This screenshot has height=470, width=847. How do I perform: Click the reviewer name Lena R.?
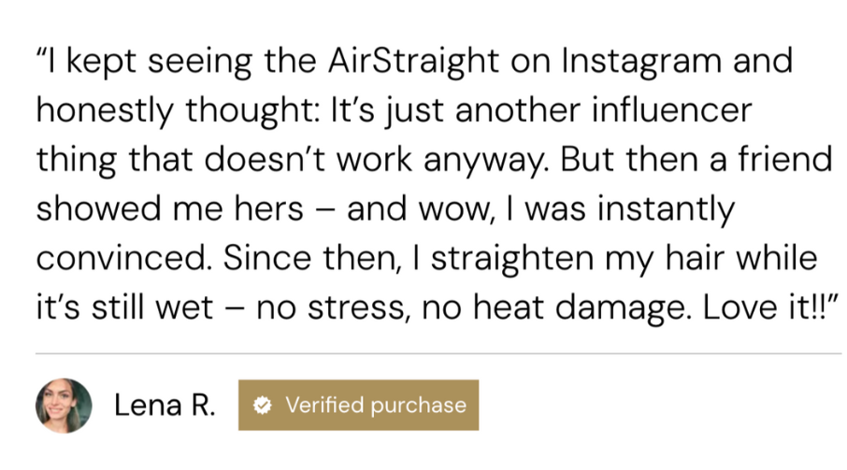(165, 406)
